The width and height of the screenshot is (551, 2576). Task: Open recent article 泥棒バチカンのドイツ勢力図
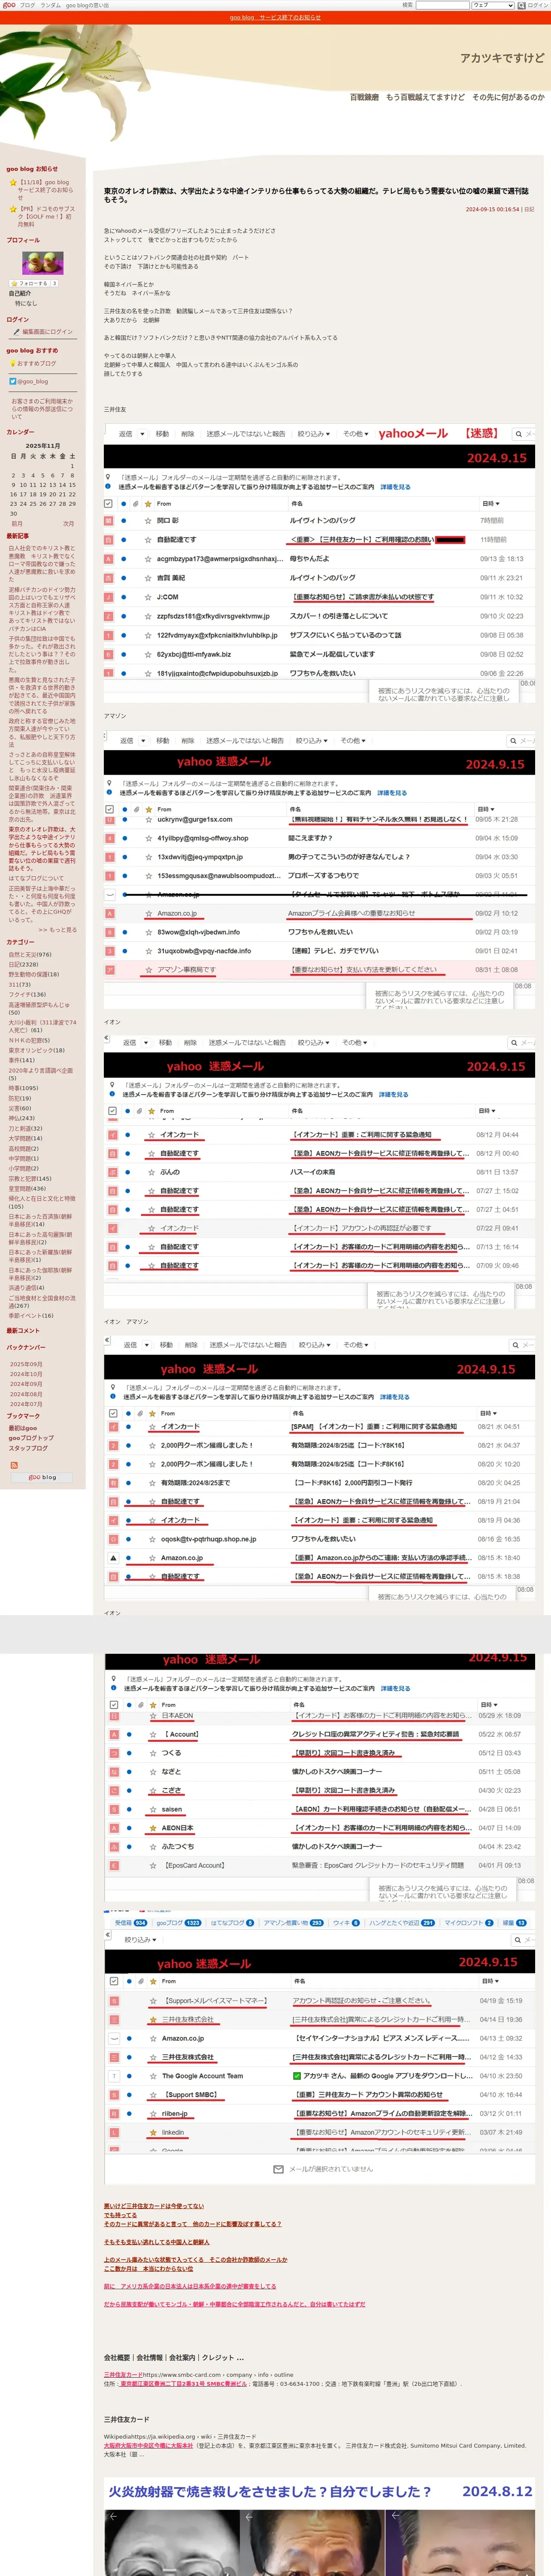pos(42,609)
